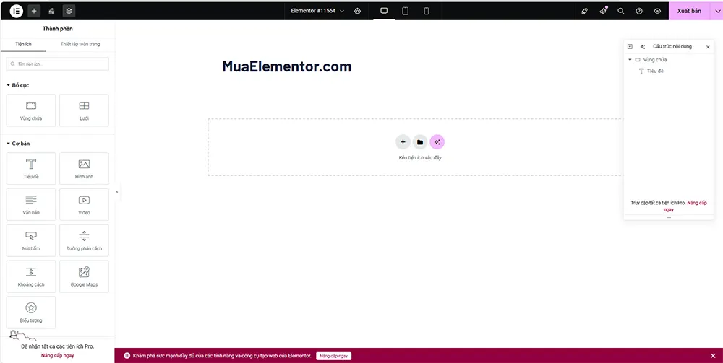Click the MuaElementor.com heading on canvas
Image resolution: width=723 pixels, height=363 pixels.
click(287, 66)
